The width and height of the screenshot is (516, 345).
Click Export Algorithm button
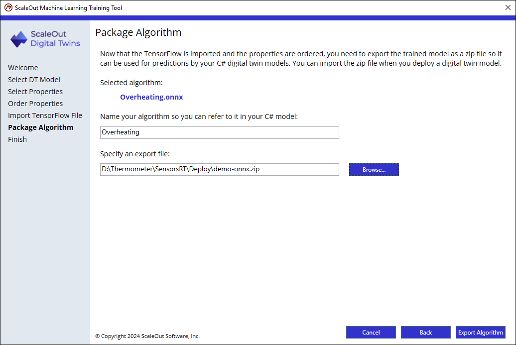pos(481,333)
